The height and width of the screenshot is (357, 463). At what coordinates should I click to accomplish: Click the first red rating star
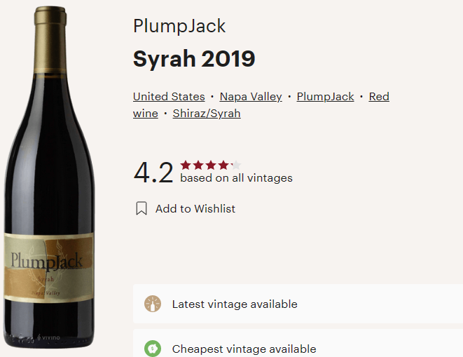point(186,166)
